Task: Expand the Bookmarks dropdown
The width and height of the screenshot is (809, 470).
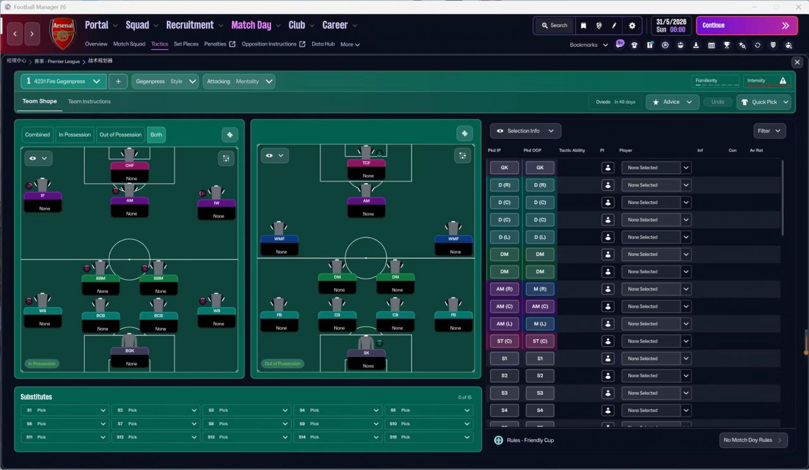Action: (x=588, y=45)
